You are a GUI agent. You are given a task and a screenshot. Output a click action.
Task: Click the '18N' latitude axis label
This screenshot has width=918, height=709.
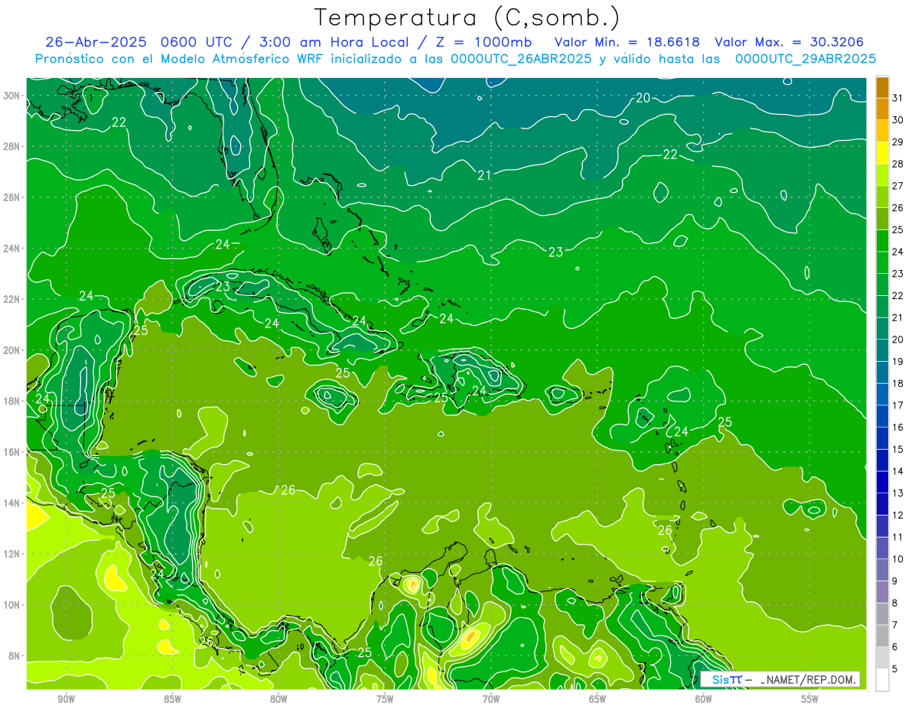(x=11, y=401)
